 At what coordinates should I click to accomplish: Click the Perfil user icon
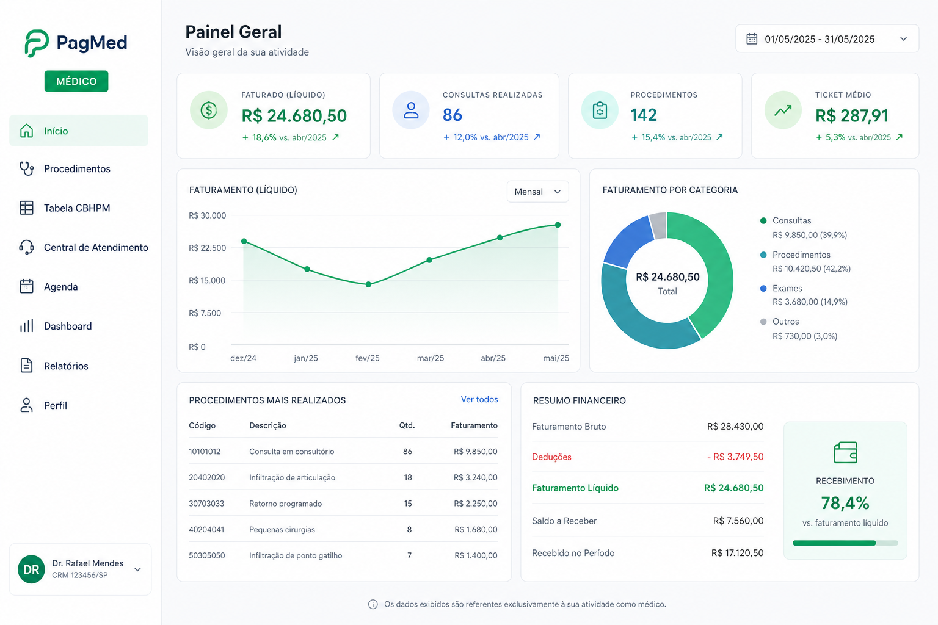point(26,405)
